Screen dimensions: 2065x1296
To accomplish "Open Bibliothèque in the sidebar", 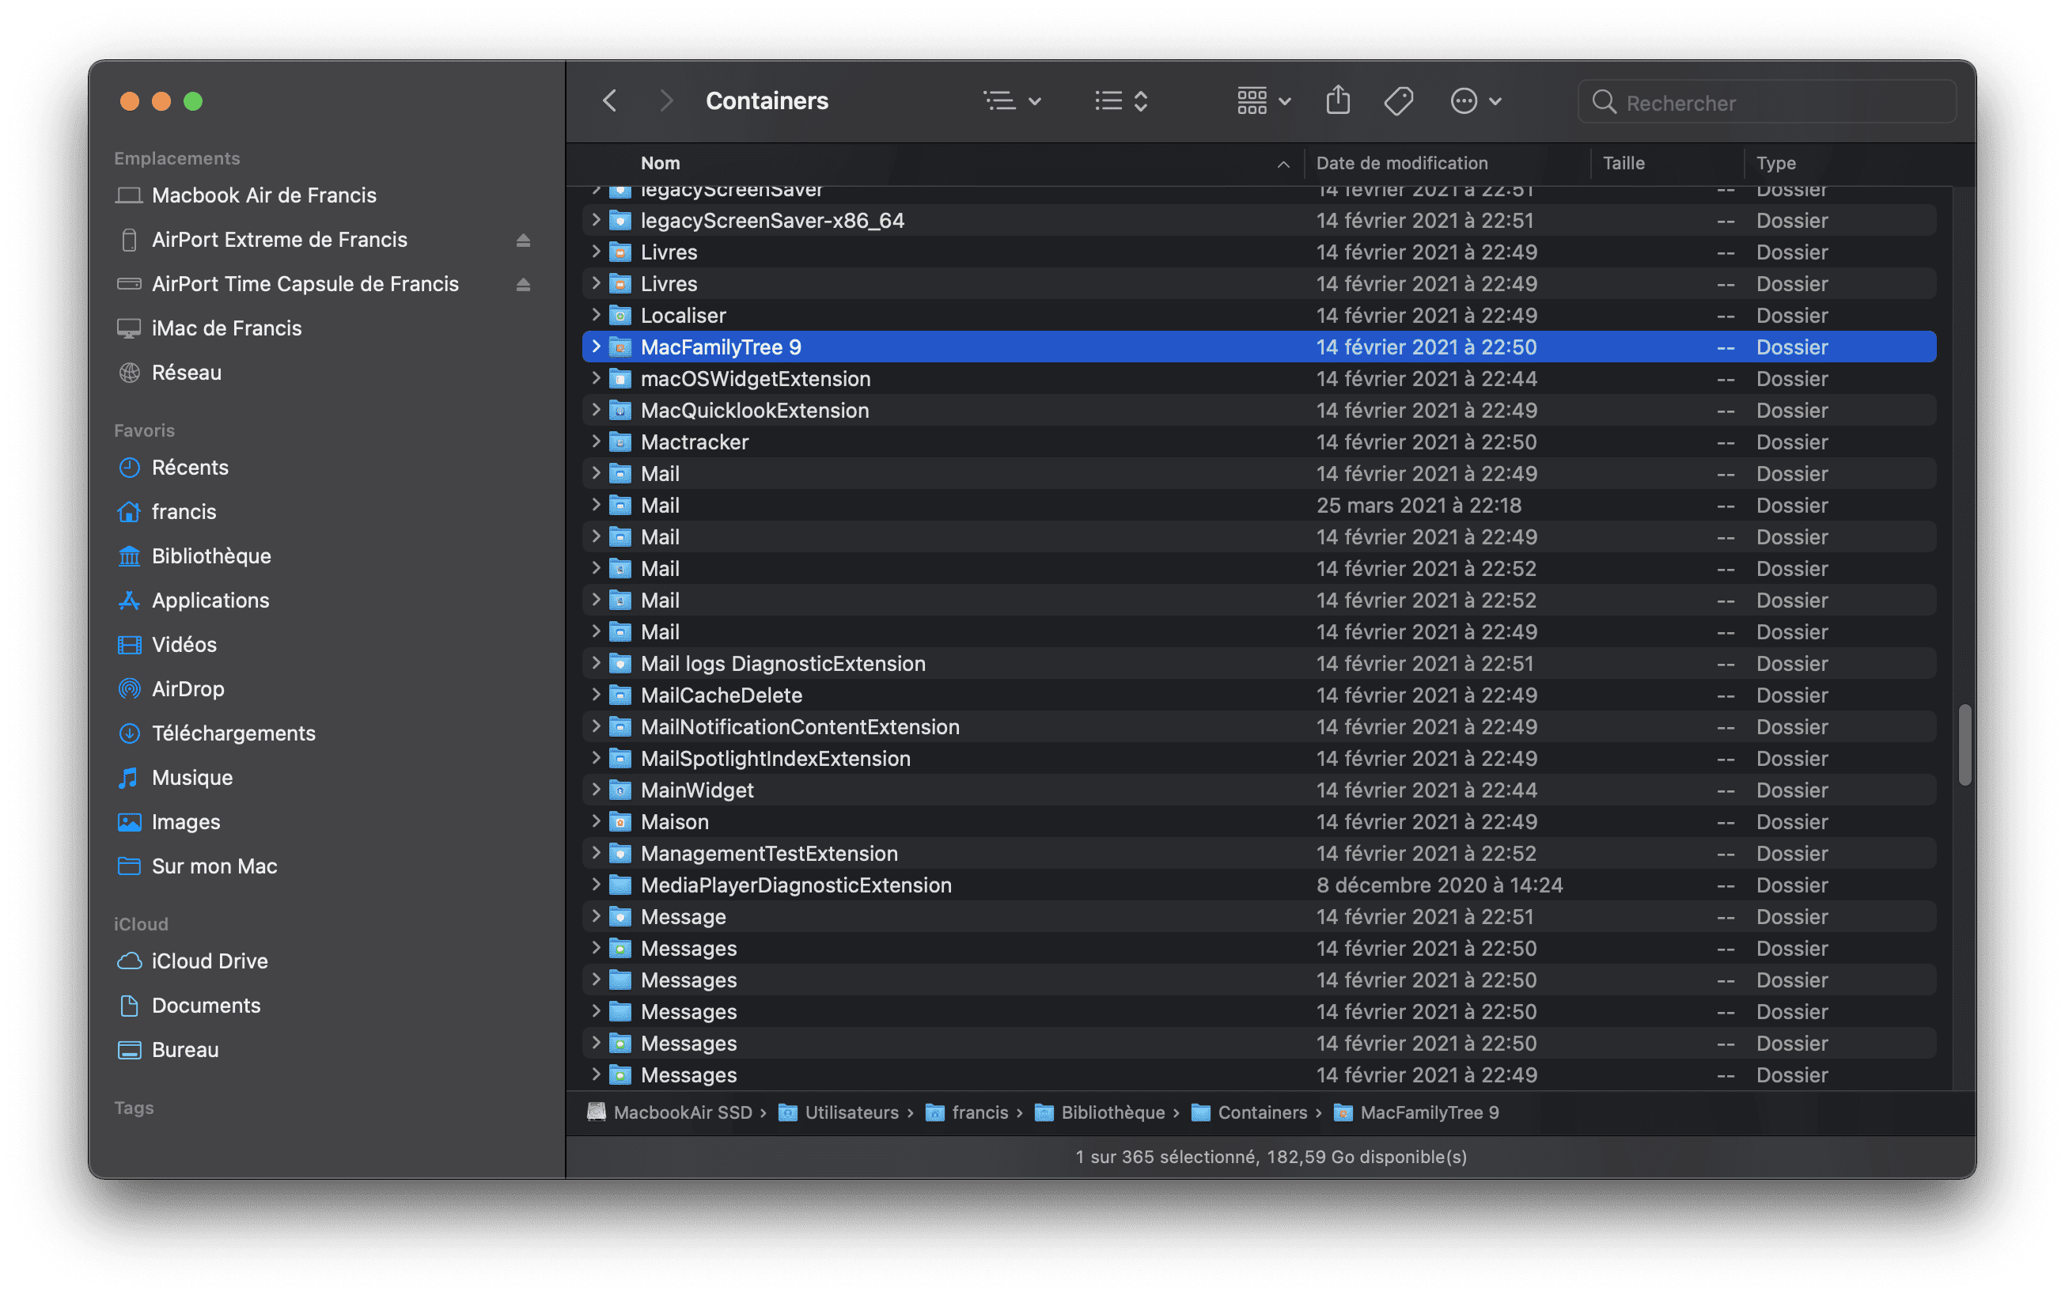I will pyautogui.click(x=210, y=556).
